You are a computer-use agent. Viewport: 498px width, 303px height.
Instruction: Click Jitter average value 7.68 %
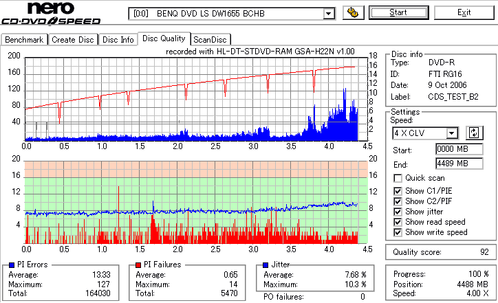(356, 274)
